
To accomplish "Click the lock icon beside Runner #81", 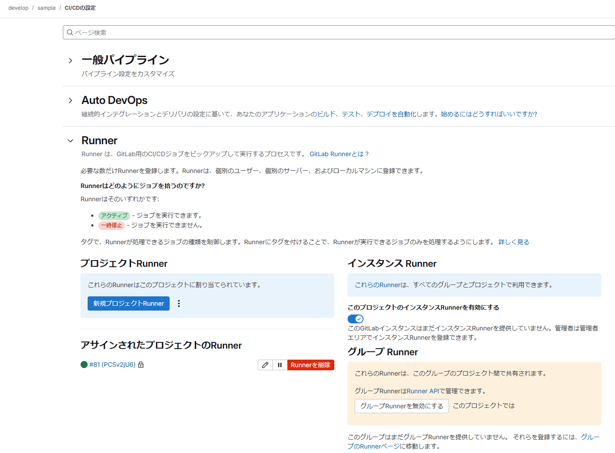I will coord(142,365).
